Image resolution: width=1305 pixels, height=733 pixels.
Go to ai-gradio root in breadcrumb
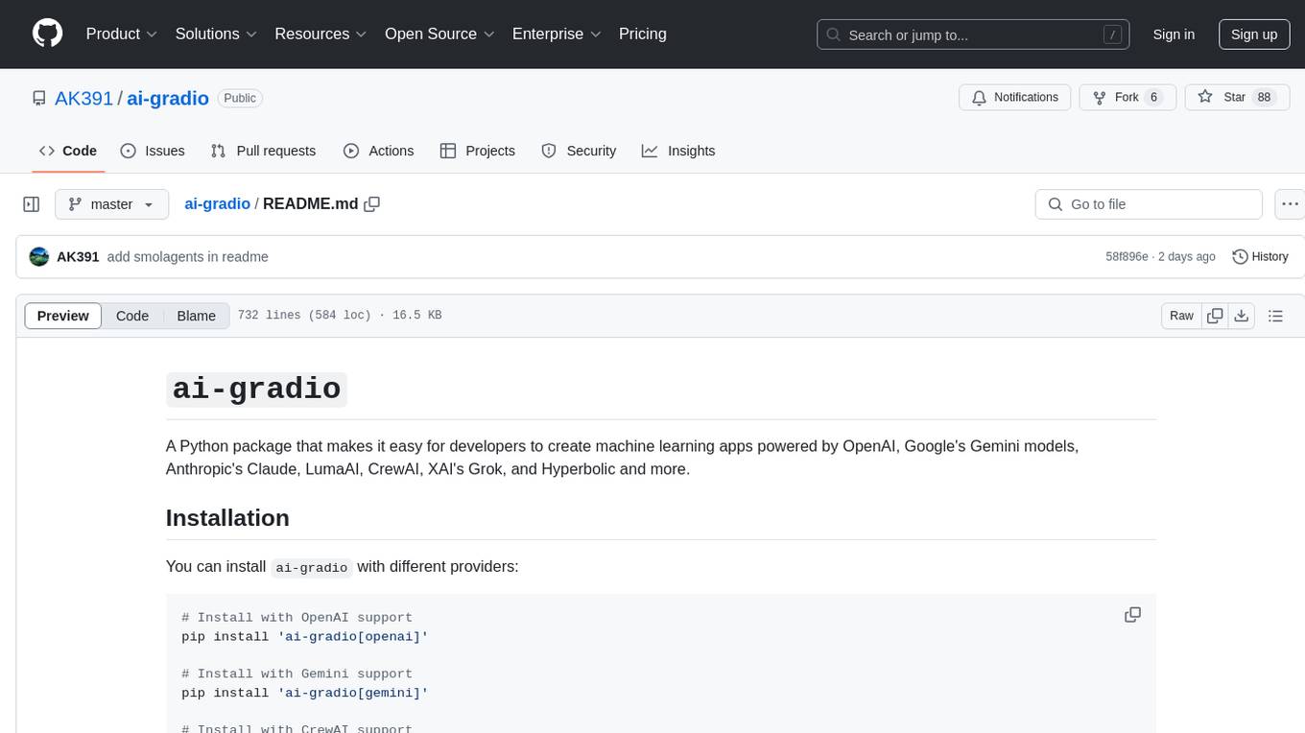tap(217, 203)
